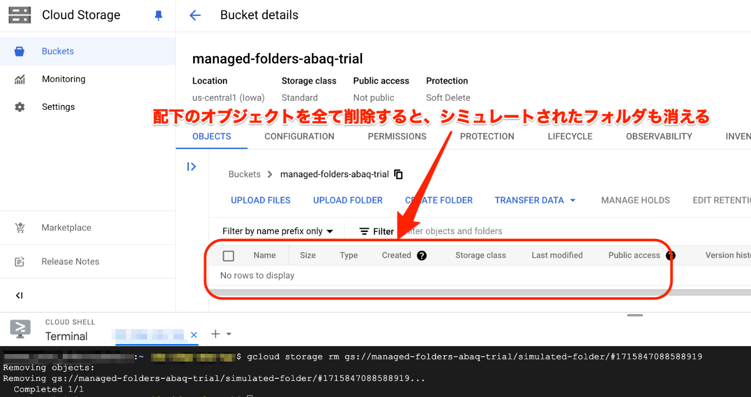Open the Transfer Data dropdown menu
The image size is (751, 397).
(x=535, y=200)
